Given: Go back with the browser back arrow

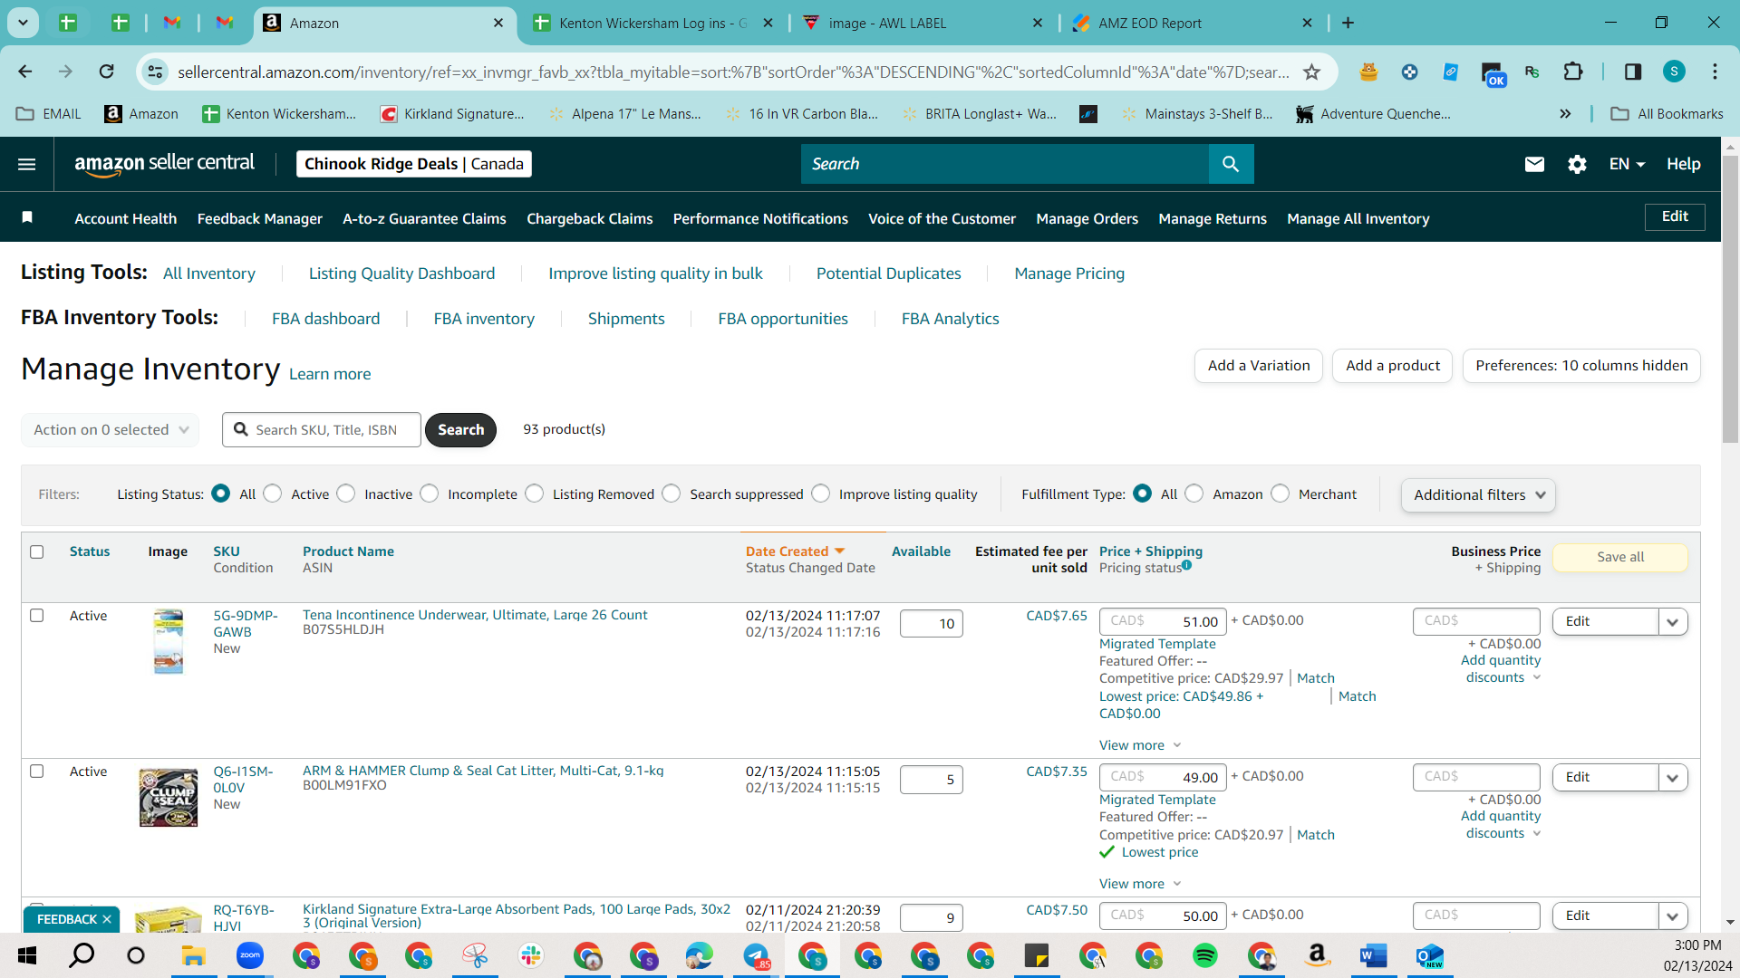Looking at the screenshot, I should coord(25,72).
